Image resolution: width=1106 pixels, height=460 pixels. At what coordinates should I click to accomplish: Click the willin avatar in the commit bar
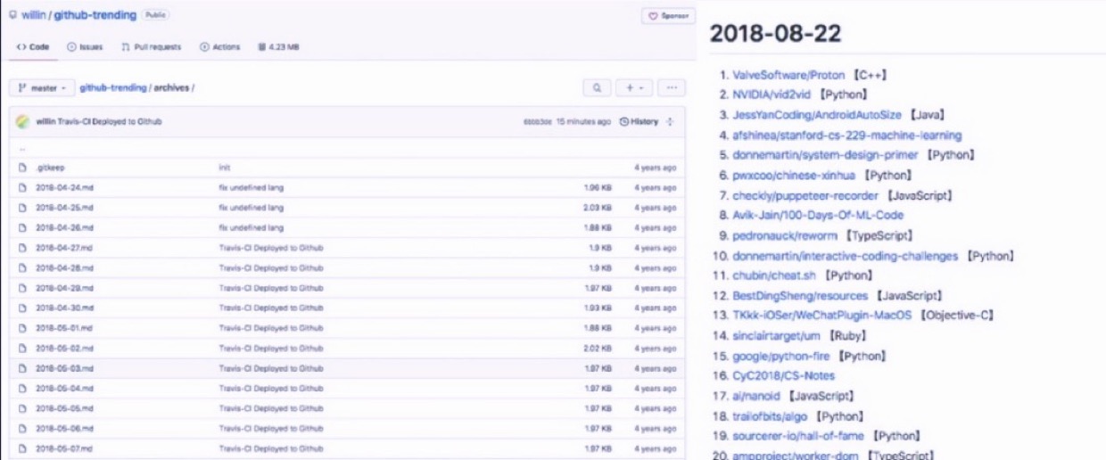coord(22,121)
